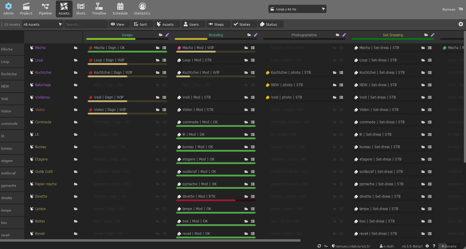The image size is (466, 249).
Task: Switch to the Shots tab
Action: 81,9
